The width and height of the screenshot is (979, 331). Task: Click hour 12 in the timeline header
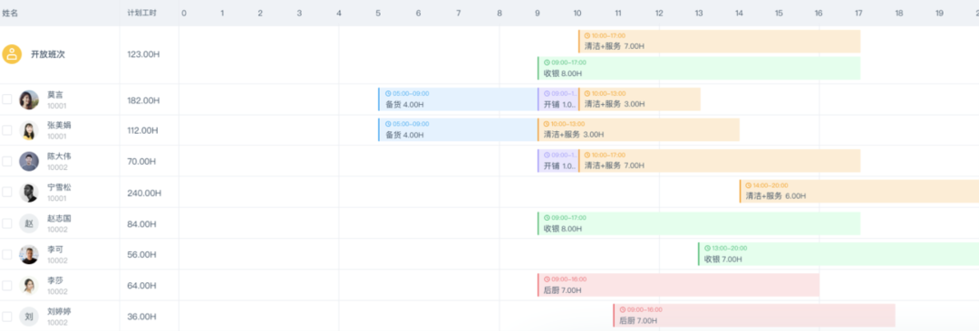[659, 13]
